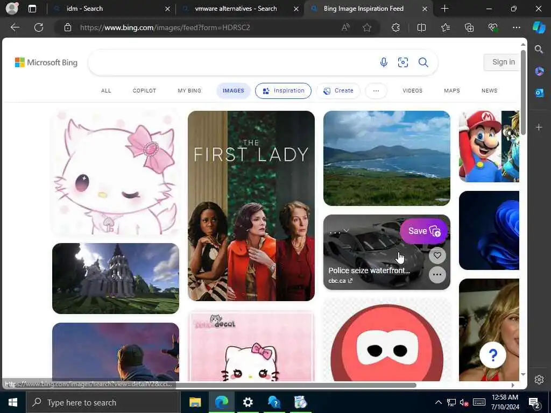Select the ALL search category
Viewport: 551px width, 413px height.
(x=106, y=90)
